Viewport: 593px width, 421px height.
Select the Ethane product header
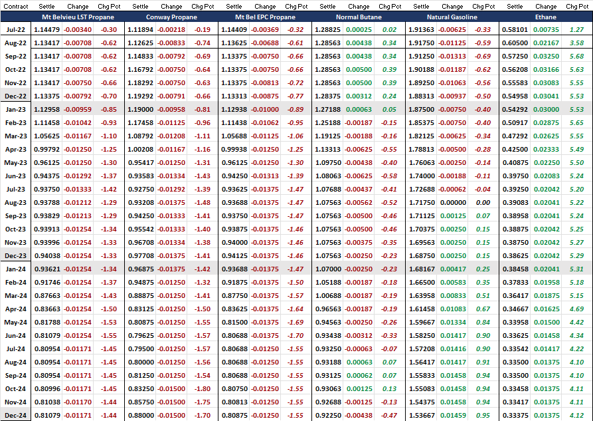545,17
